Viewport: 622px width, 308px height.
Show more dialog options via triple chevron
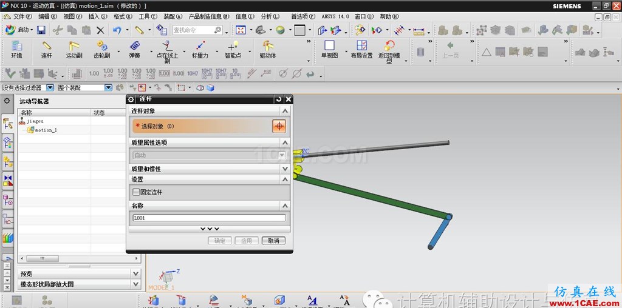[210, 229]
